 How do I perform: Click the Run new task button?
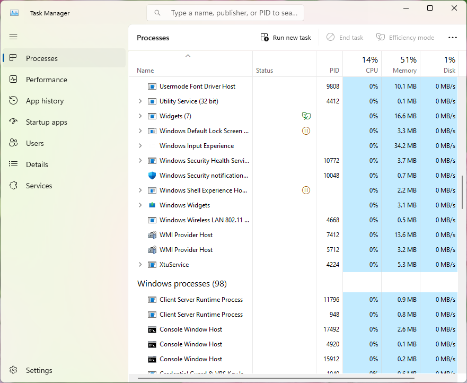[x=286, y=38]
